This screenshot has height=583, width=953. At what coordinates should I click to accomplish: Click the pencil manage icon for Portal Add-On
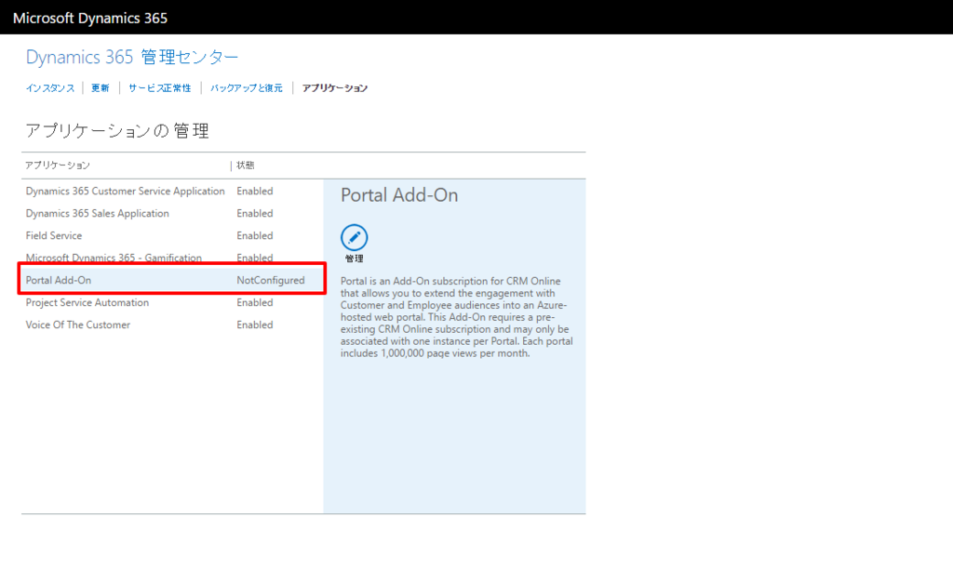pos(354,237)
